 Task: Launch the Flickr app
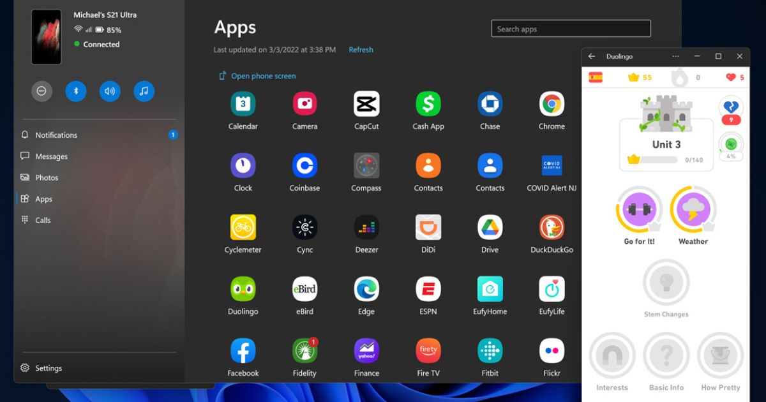[552, 351]
